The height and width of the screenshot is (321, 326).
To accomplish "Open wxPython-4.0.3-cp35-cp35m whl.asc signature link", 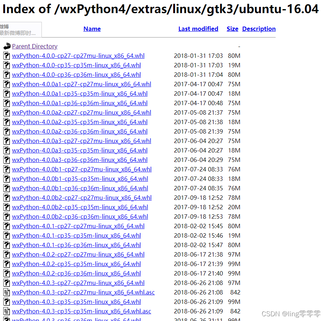I will click(x=81, y=311).
